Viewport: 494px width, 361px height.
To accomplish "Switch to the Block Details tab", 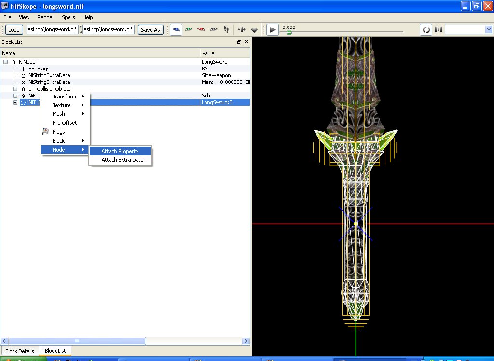I will coord(20,351).
